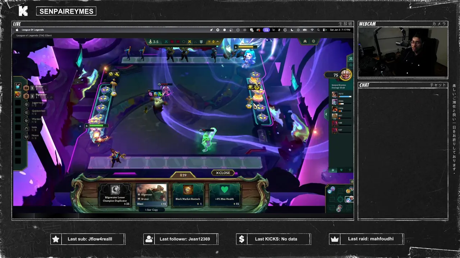Click the Last sub Jflow4realll box
The width and height of the screenshot is (460, 258).
coord(88,239)
